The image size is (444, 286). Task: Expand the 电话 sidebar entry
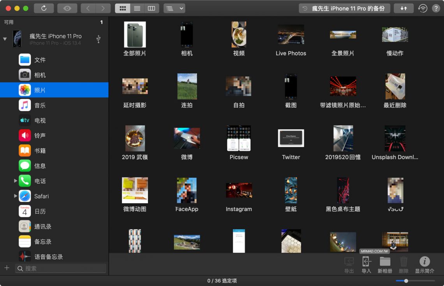16,181
